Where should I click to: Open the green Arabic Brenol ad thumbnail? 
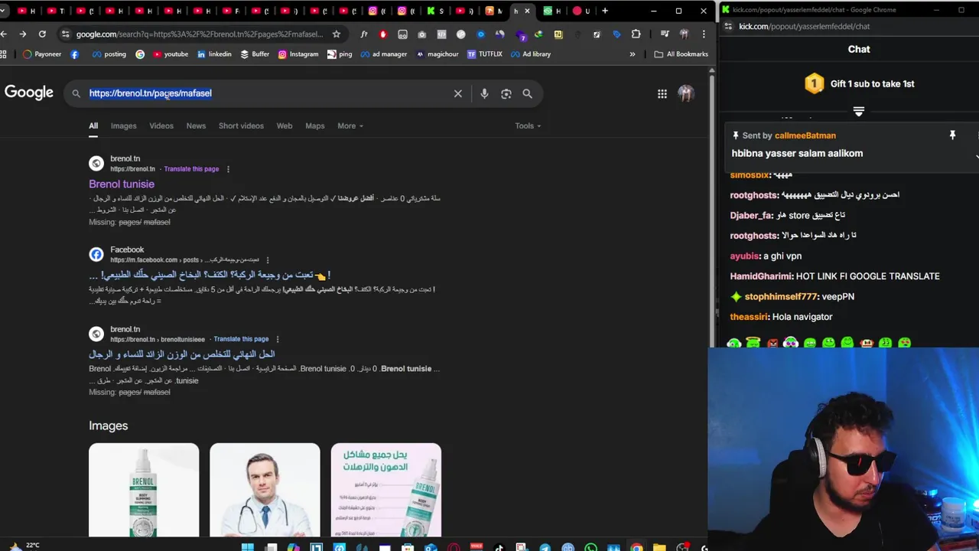click(x=386, y=490)
